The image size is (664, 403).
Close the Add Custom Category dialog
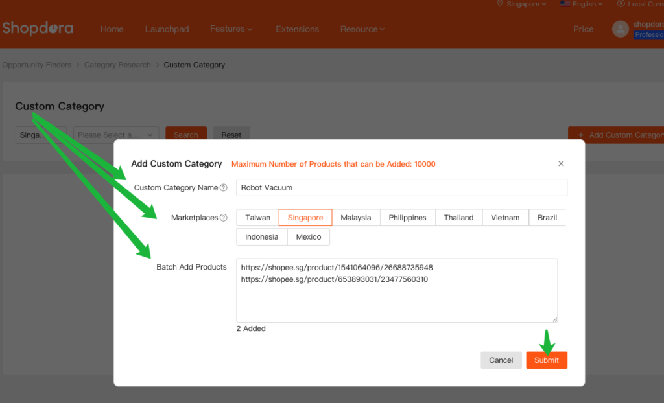click(x=561, y=164)
